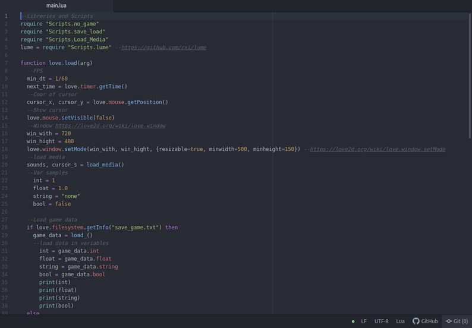Viewport: 472px width, 328px height.
Task: Click the --FPS comment
Action: point(34,71)
